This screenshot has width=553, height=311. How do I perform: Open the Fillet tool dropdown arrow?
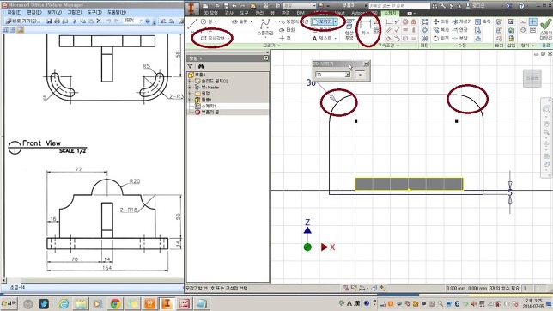point(336,21)
